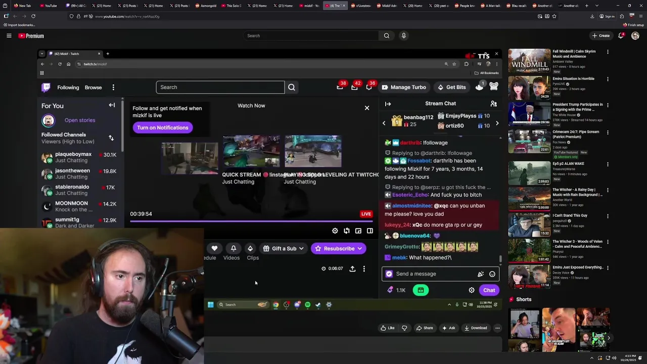Toggle the clip/rotate player control

coord(347,231)
